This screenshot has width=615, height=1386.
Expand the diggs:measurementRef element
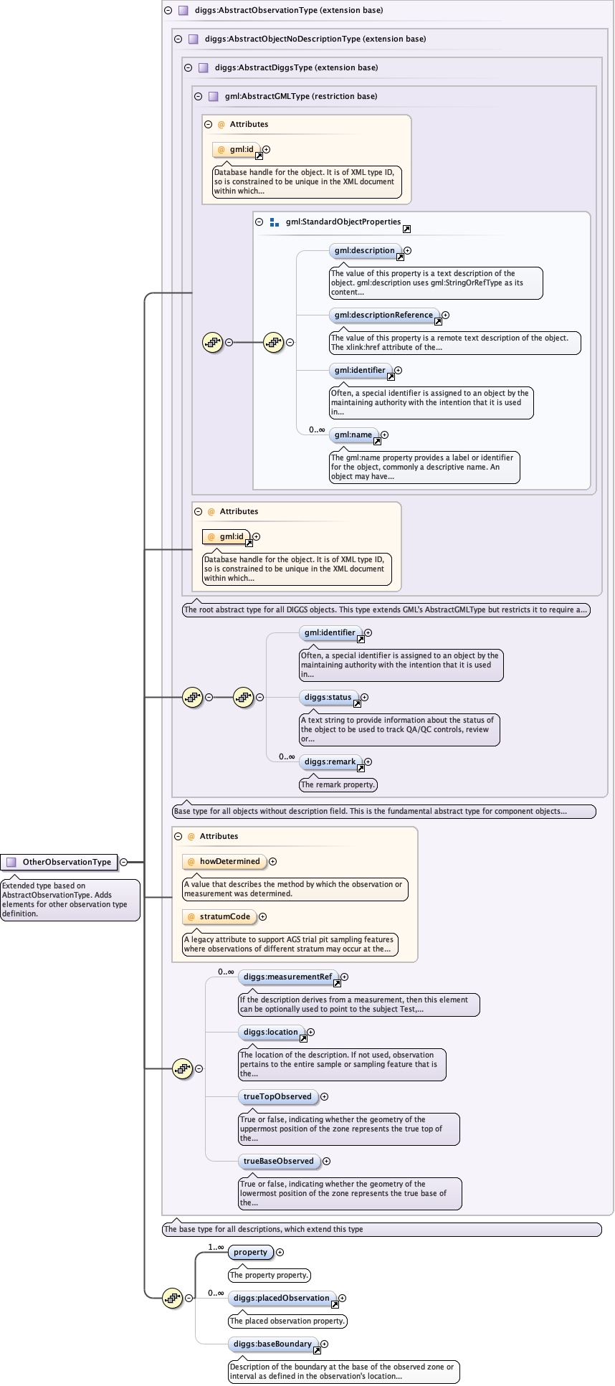click(344, 977)
